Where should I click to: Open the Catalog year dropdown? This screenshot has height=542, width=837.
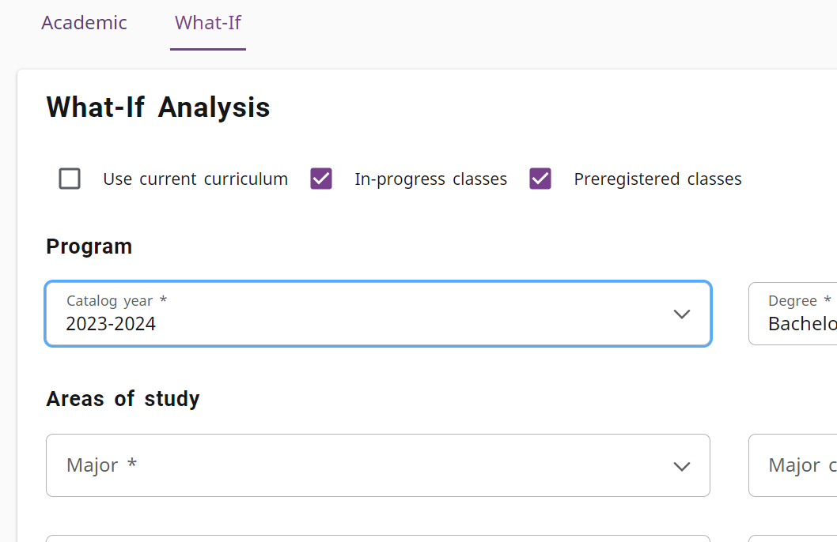pyautogui.click(x=377, y=314)
